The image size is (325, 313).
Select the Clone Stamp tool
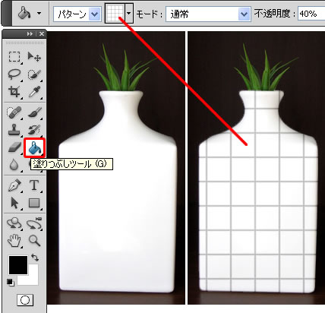pyautogui.click(x=14, y=130)
